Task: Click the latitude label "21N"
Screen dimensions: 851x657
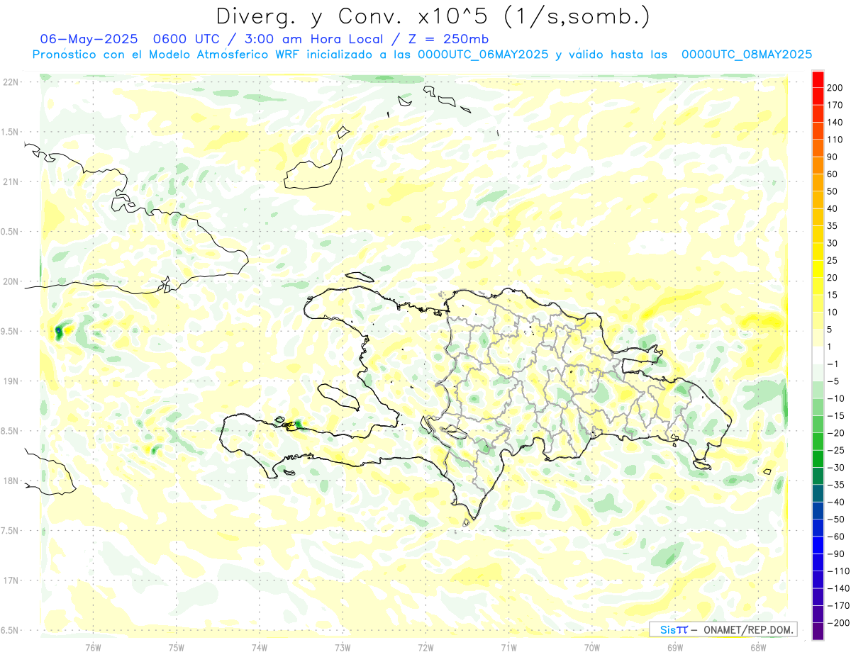Action: pyautogui.click(x=11, y=182)
